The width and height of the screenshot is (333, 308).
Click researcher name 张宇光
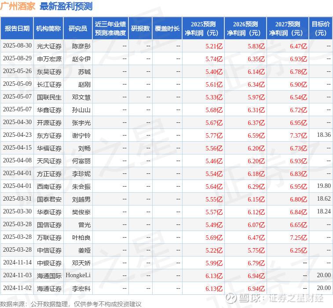(x=81, y=123)
